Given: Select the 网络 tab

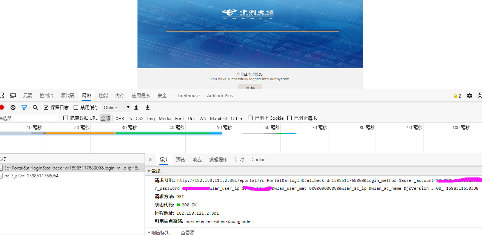Looking at the screenshot, I should tap(86, 96).
